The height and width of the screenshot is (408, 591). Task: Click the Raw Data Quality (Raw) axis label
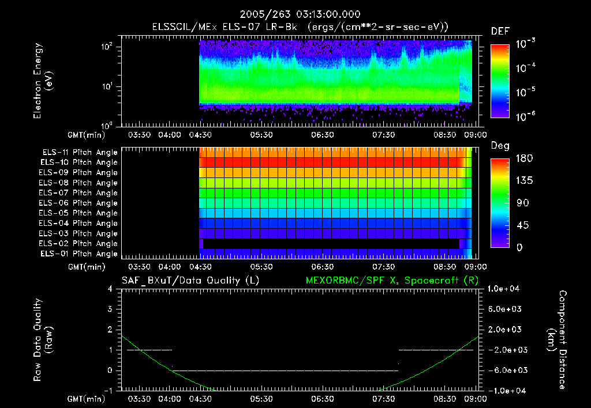pos(43,340)
